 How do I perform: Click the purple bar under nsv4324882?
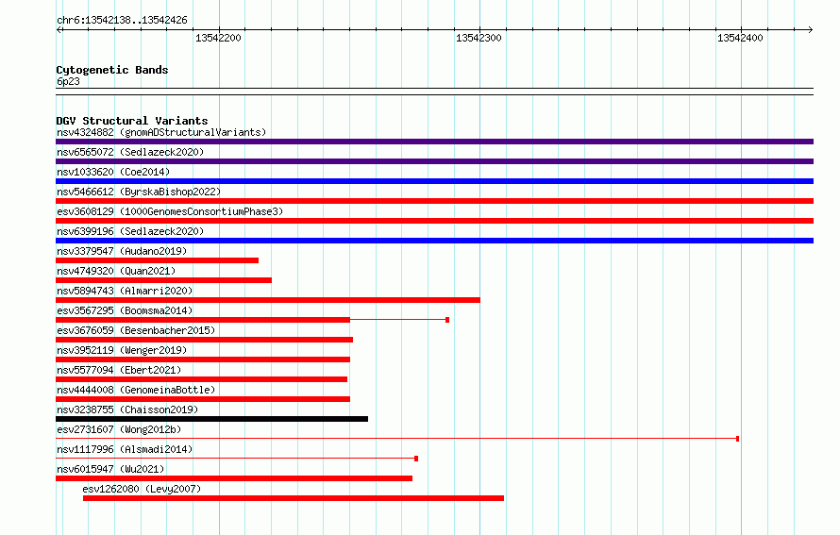point(434,142)
